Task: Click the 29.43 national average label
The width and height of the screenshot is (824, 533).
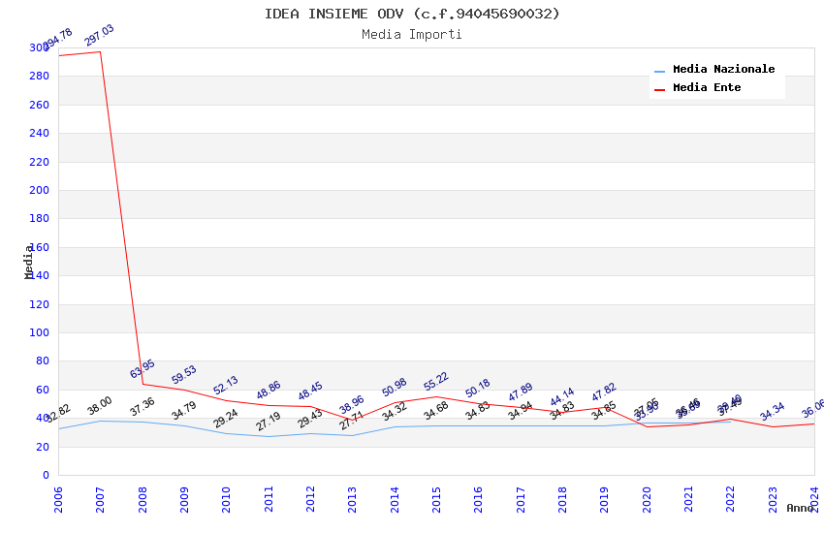Action: 310,419
